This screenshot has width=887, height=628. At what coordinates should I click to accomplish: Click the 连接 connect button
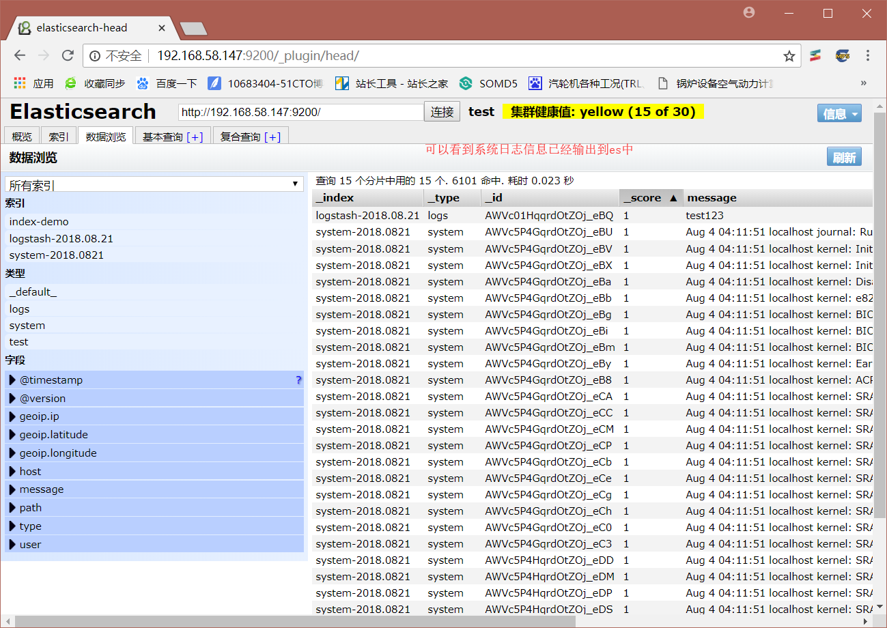coord(442,112)
